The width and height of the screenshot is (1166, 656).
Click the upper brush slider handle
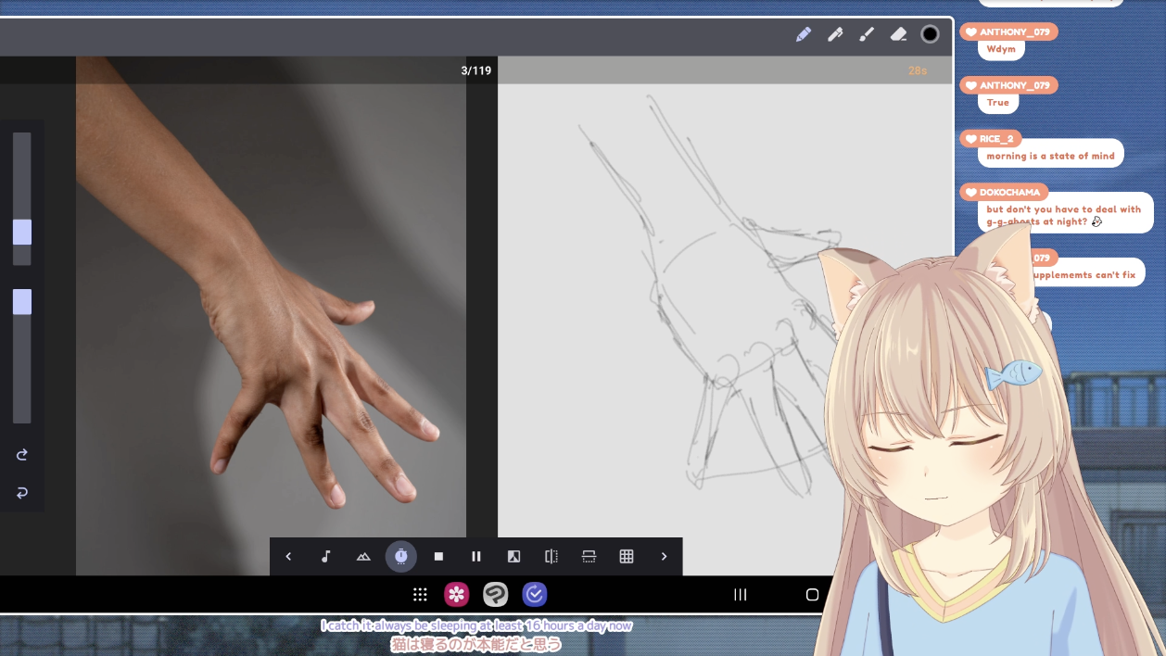(22, 233)
